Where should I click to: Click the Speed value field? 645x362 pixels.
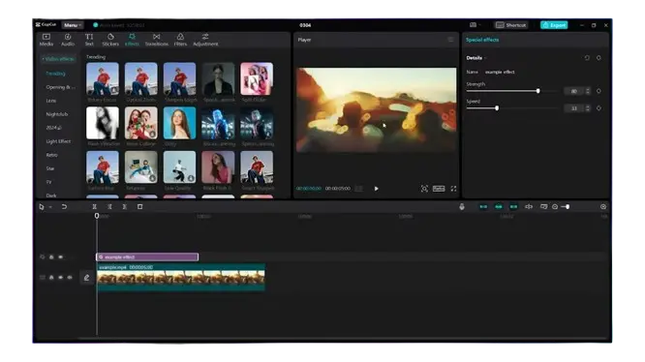click(x=573, y=108)
